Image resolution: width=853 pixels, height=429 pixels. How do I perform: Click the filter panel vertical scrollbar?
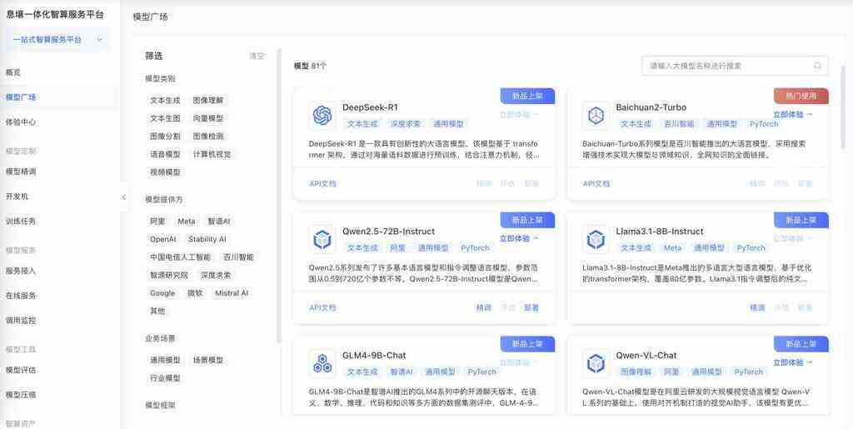(280, 196)
